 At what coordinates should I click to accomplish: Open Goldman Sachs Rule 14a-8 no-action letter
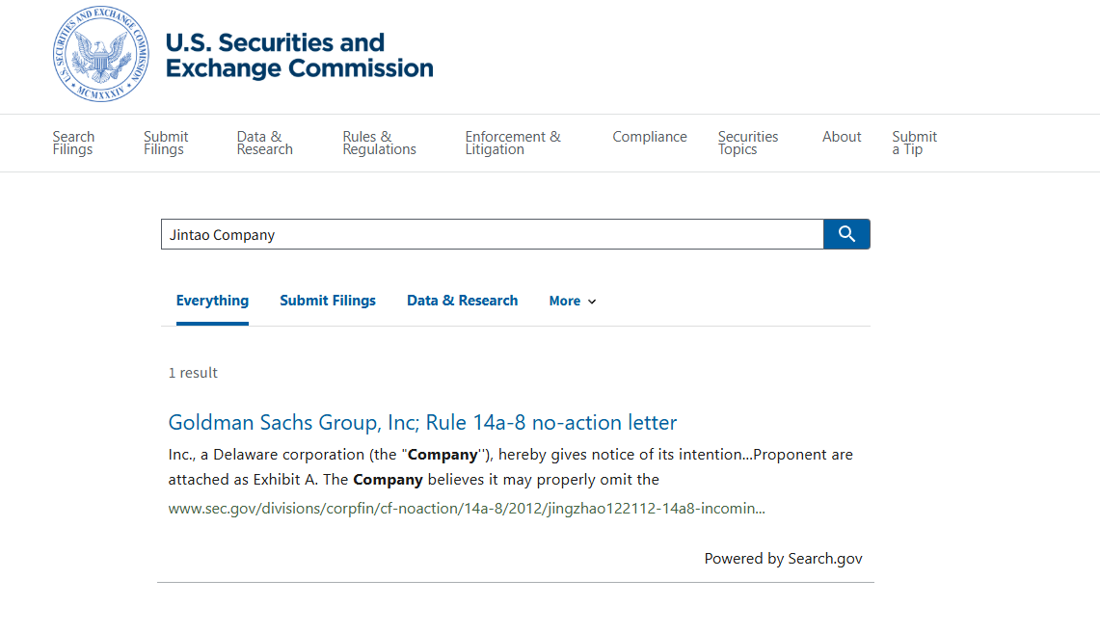coord(422,422)
